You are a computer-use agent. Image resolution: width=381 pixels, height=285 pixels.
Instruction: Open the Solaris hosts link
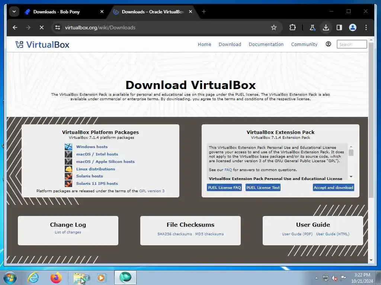point(89,176)
